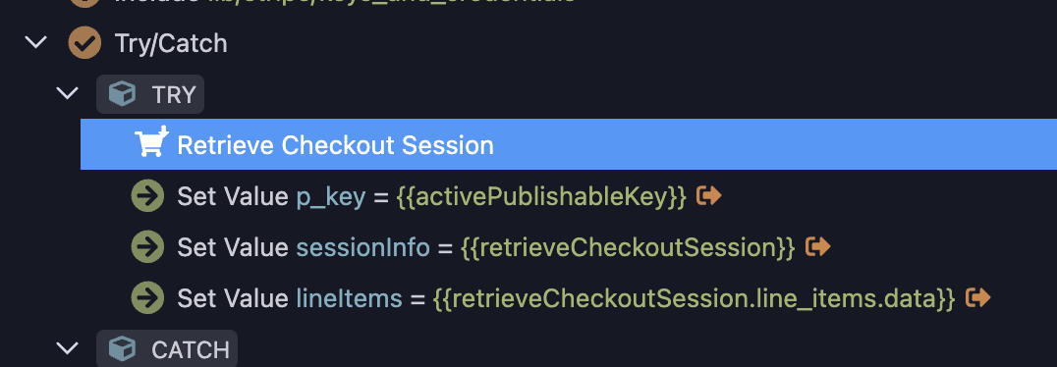Toggle the output icon after activePublishableKey

[708, 196]
